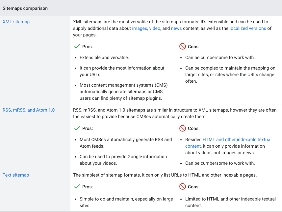Viewport: 282px width, 212px height.
Task: Click the 'Sitemaps comparison' table header
Action: (x=25, y=8)
